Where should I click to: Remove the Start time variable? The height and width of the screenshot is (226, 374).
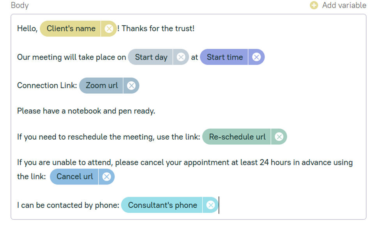click(256, 57)
